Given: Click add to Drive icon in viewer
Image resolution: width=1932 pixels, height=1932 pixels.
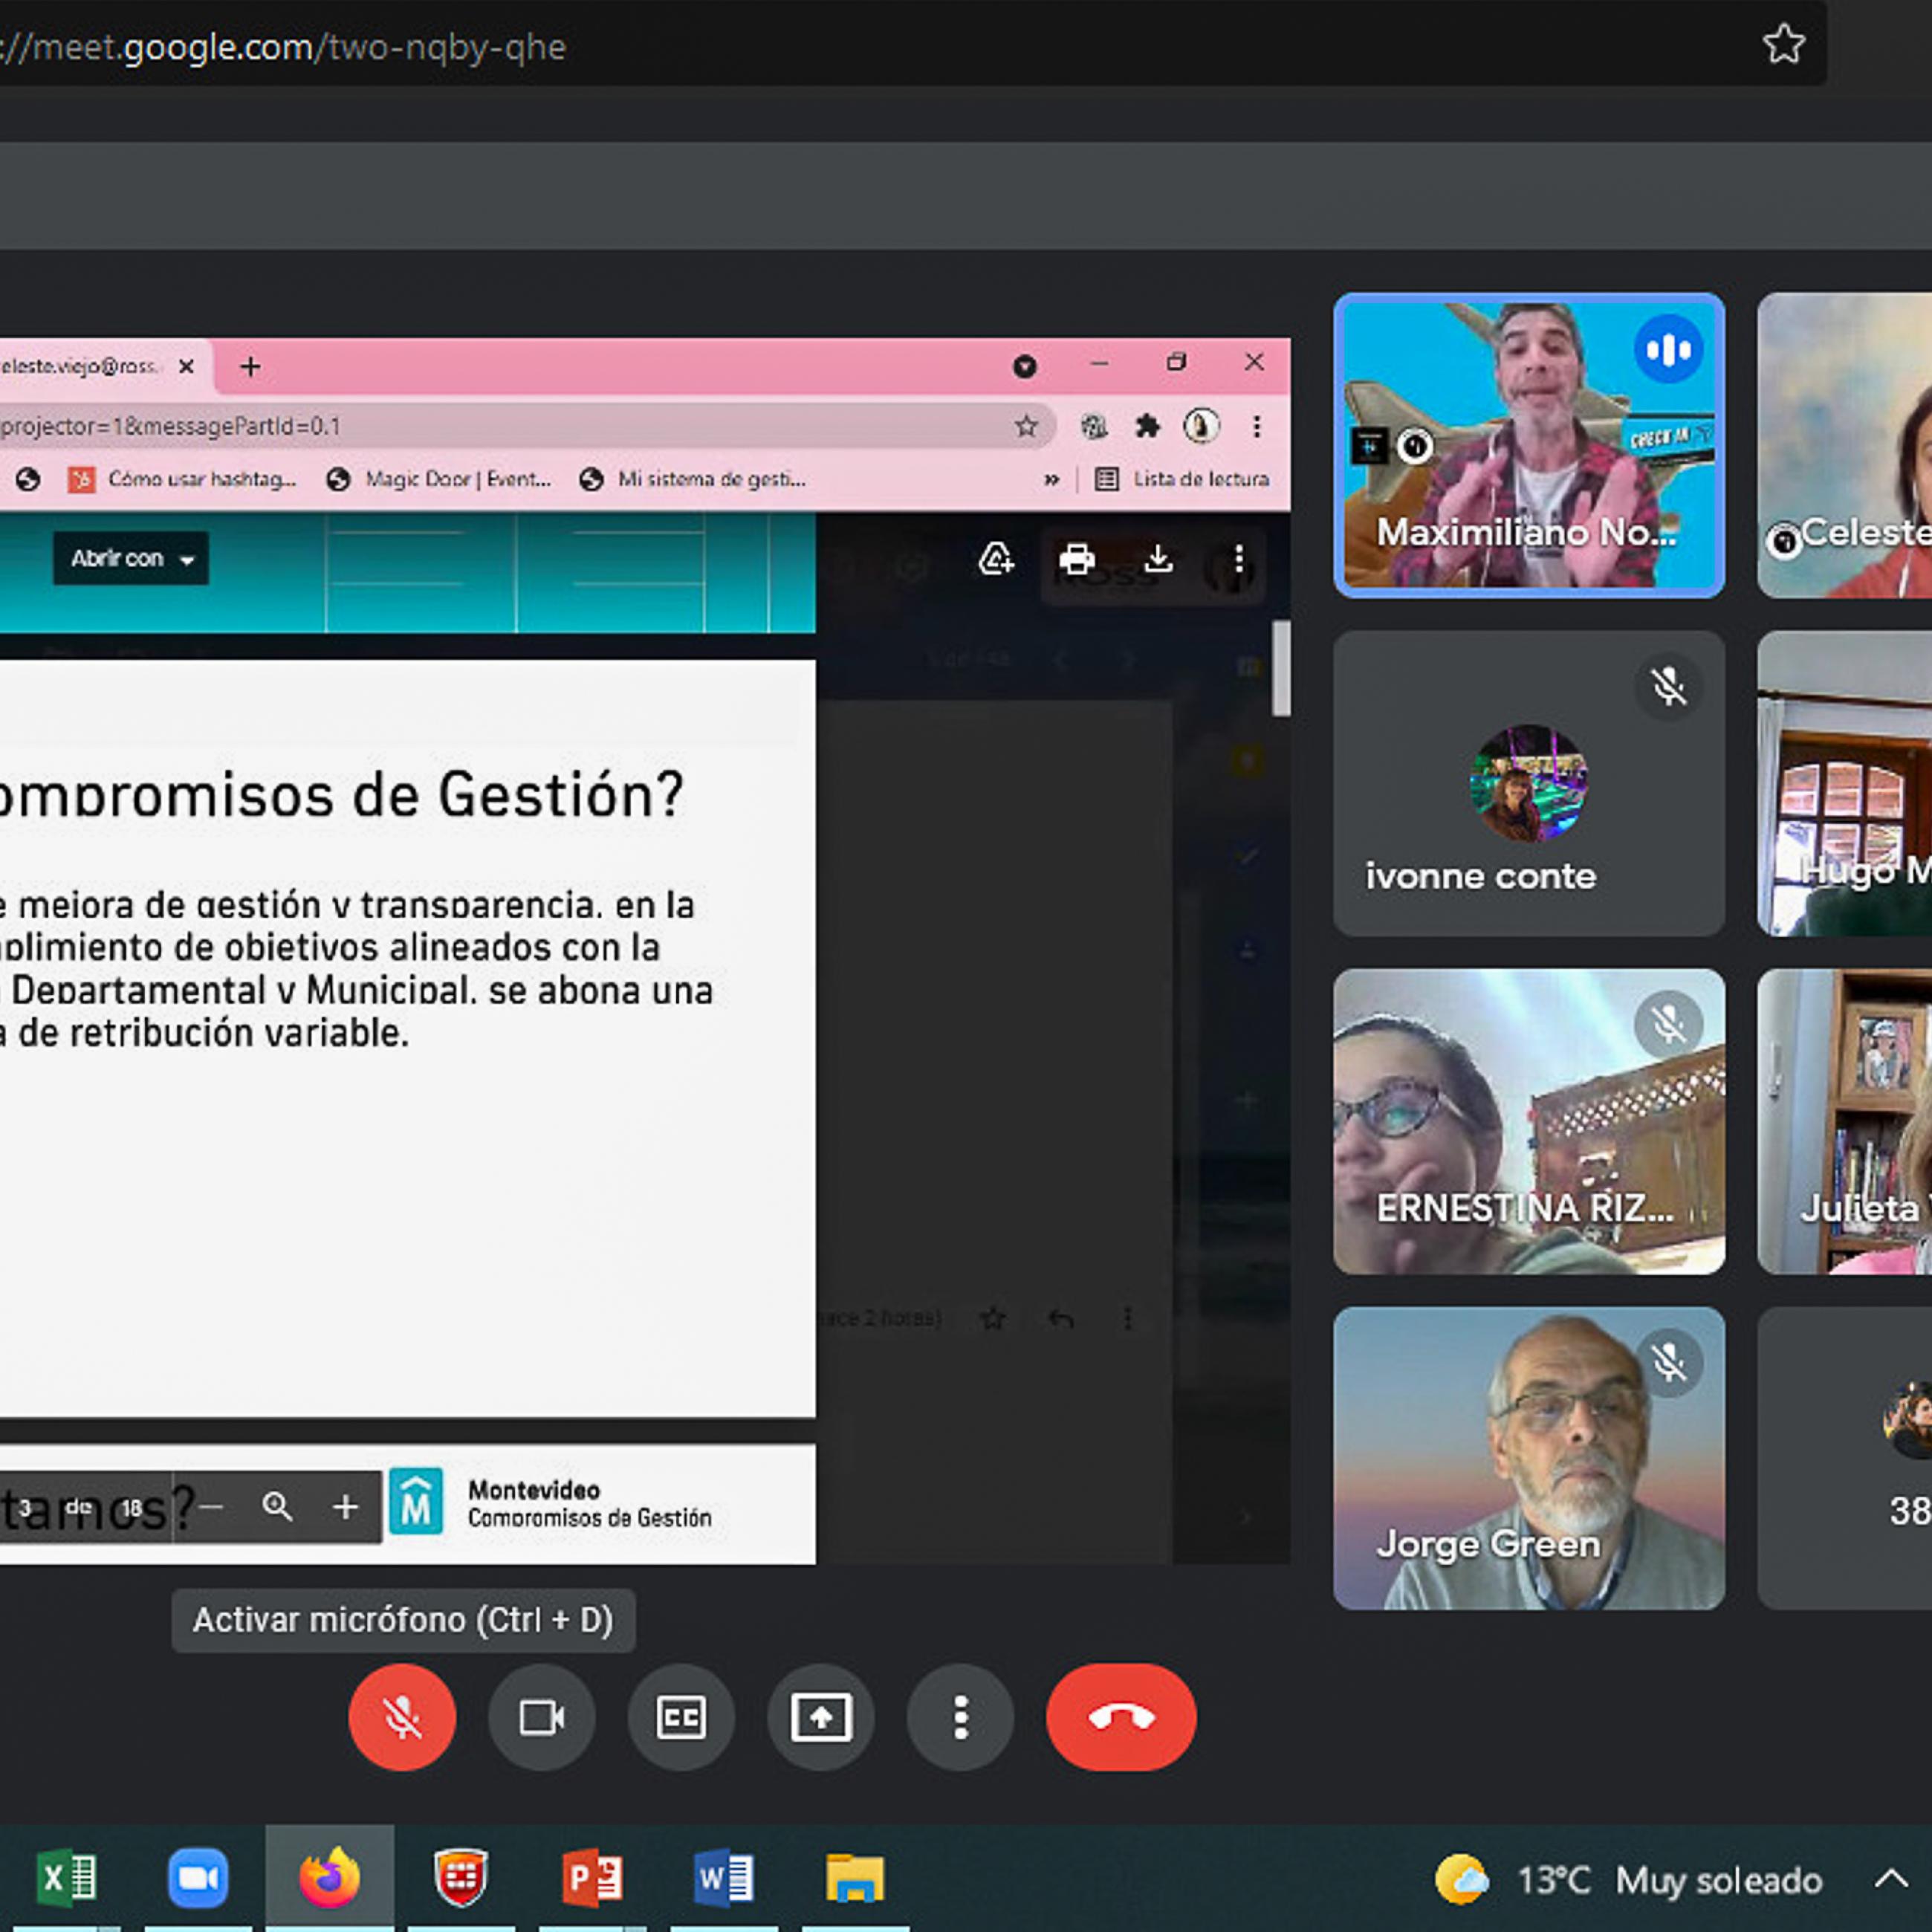Looking at the screenshot, I should 995,559.
